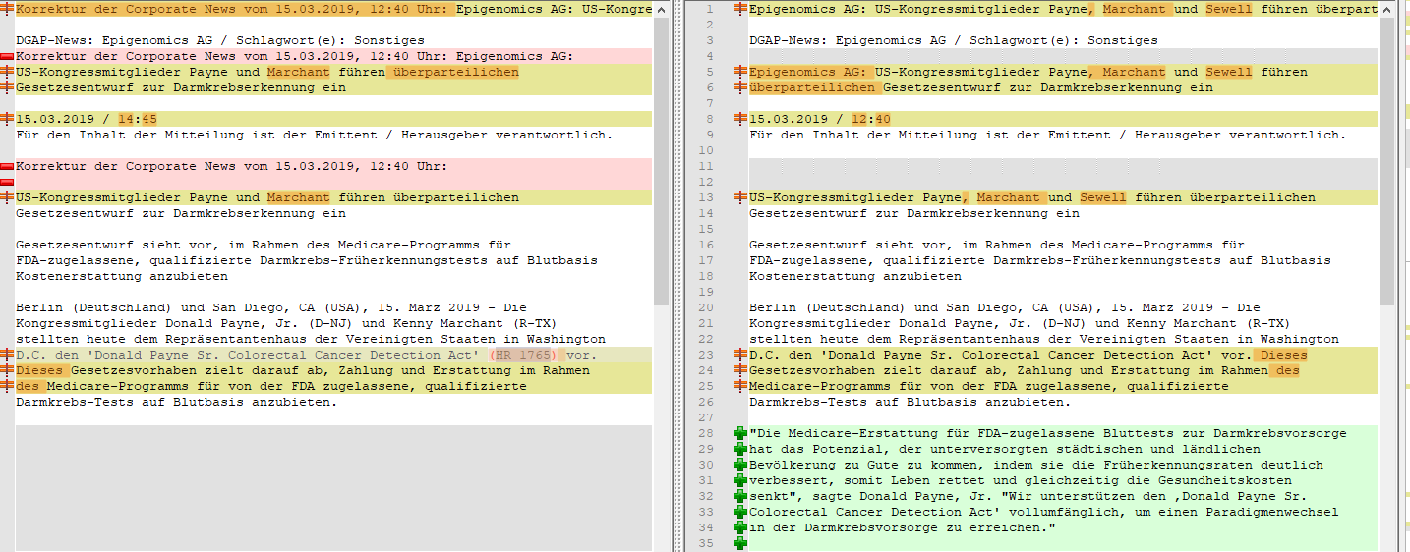The image size is (1410, 552).
Task: Click the marker beside left pane's 'des Medicare-Programms' line
Action: [7, 386]
